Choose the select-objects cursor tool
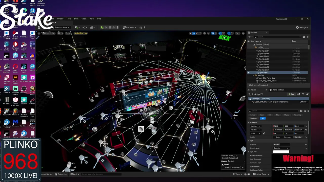324x182 pixels. [x=191, y=33]
